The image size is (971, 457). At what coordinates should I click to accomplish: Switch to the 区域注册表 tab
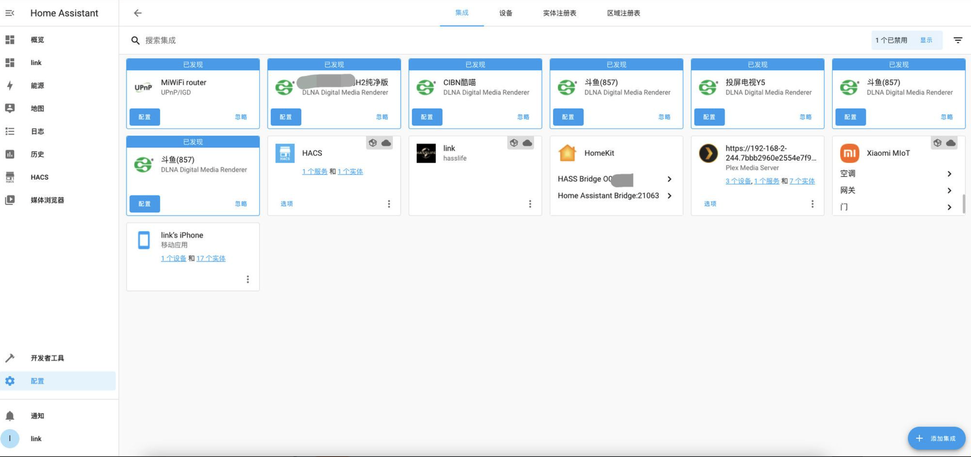(623, 13)
